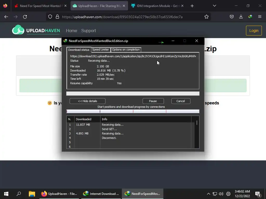The width and height of the screenshot is (266, 199).
Task: Switch to Download status tab
Action: pyautogui.click(x=79, y=50)
